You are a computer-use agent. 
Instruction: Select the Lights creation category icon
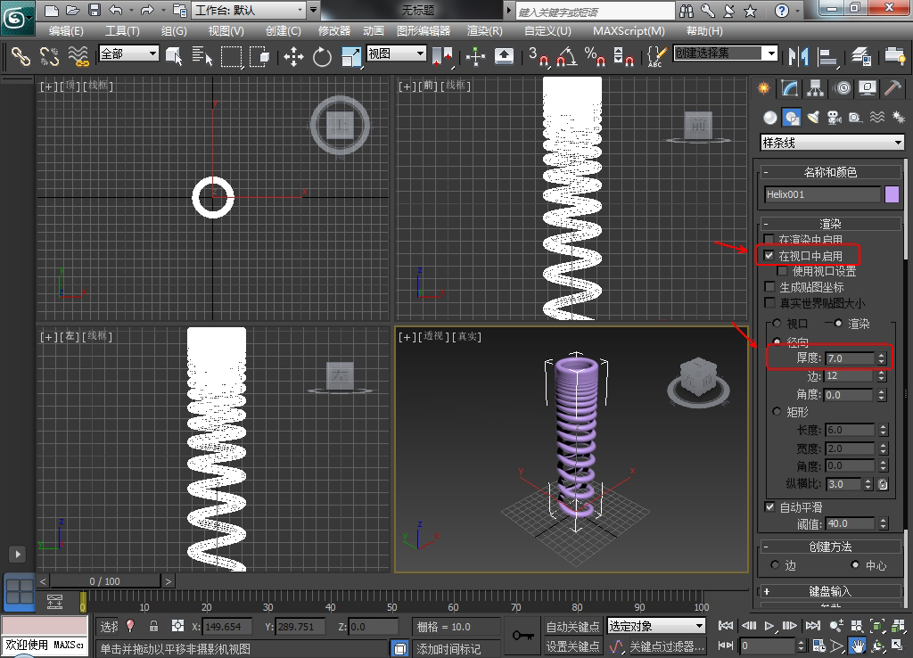point(813,118)
